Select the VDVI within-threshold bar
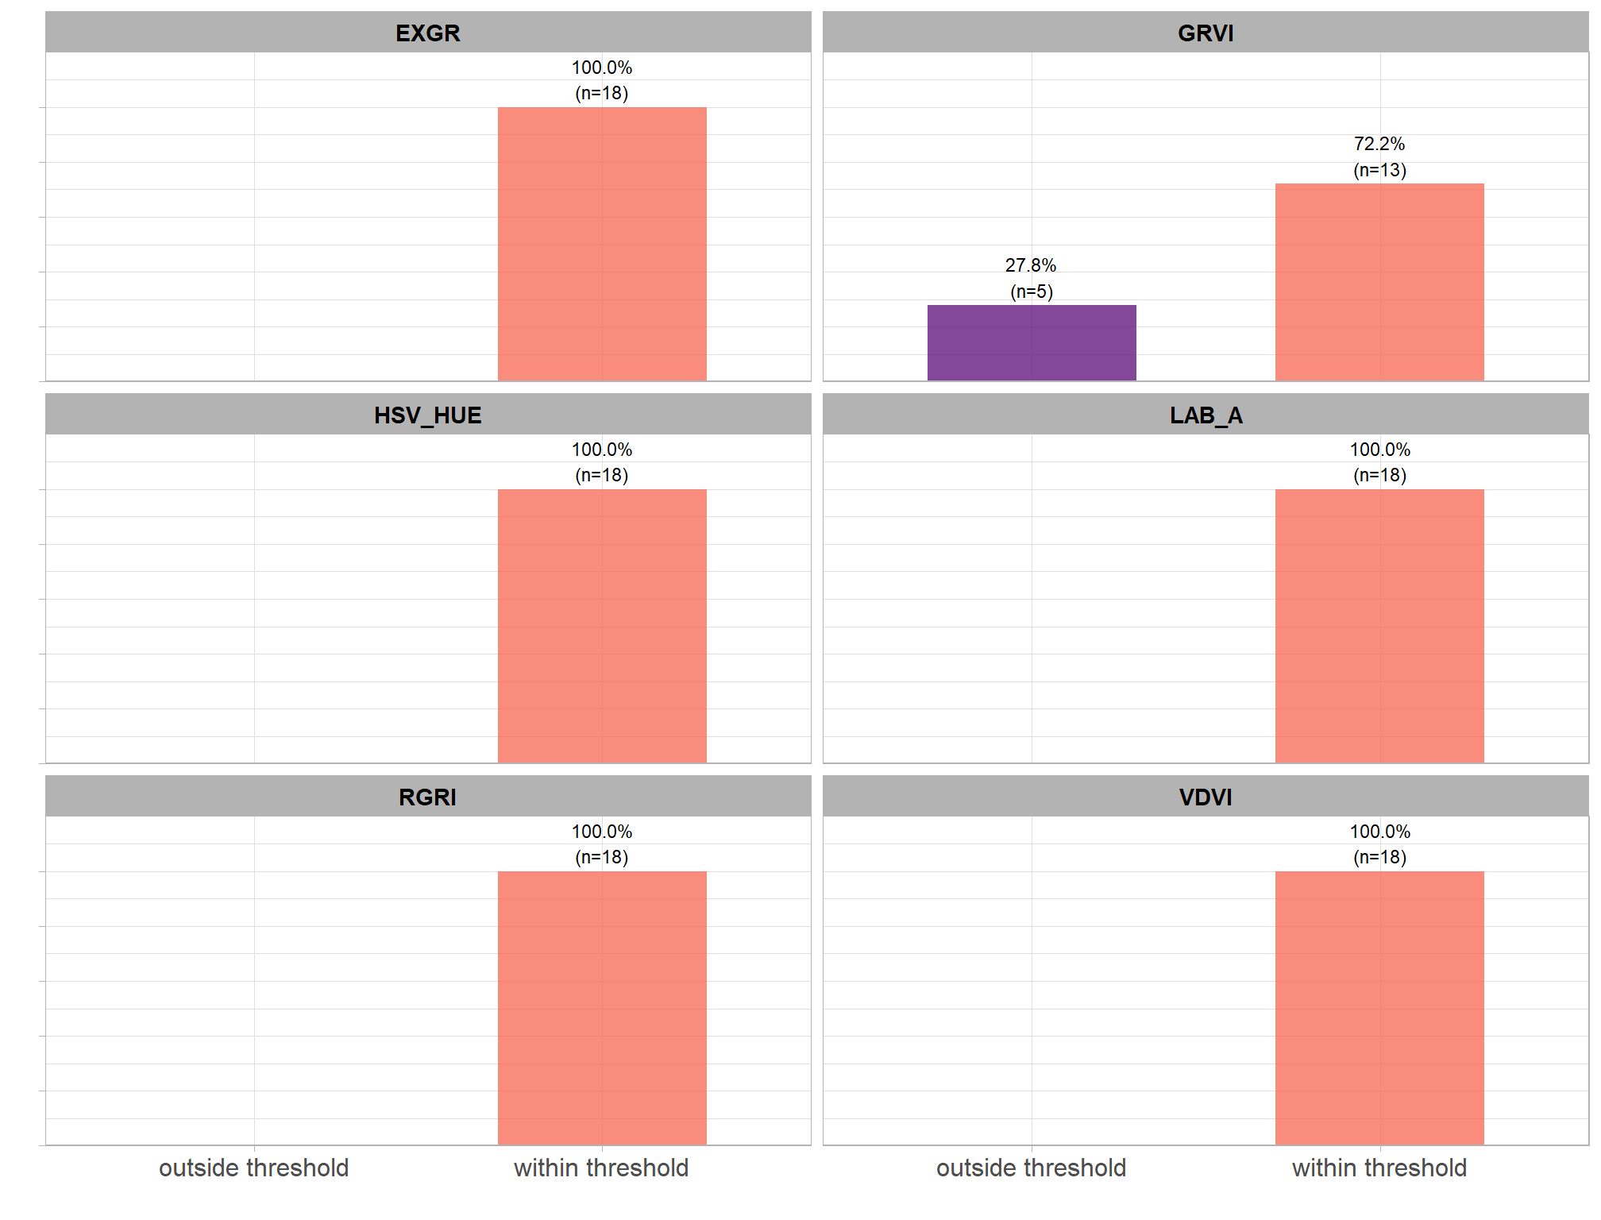This screenshot has width=1601, height=1220. [x=1379, y=1008]
